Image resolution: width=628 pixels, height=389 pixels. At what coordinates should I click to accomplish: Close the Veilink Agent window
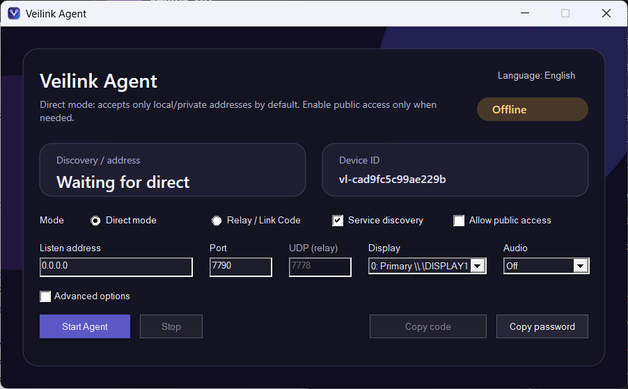[606, 13]
